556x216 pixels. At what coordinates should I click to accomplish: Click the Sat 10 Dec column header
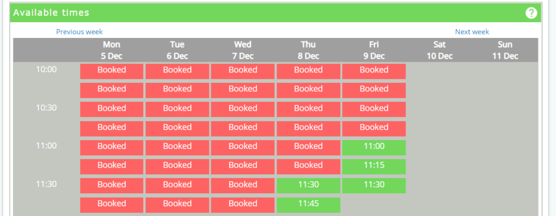coord(440,50)
